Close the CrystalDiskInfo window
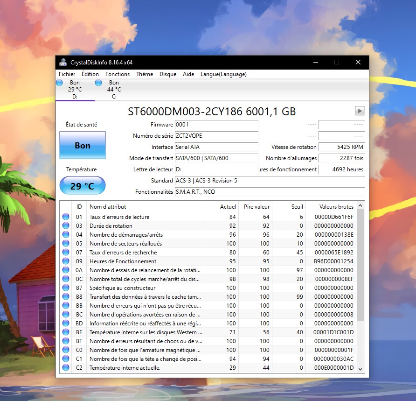This screenshot has width=416, height=401. [358, 63]
